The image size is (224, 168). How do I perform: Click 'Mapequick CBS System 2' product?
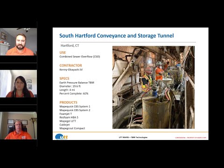pos(75,110)
